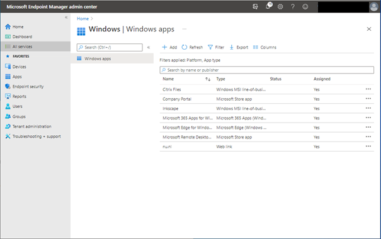Open Columns chooser

(x=264, y=47)
